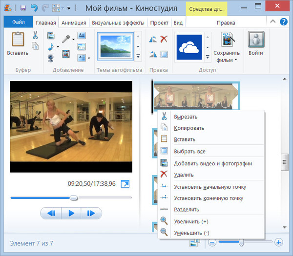The image size is (293, 256).
Task: Toggle full screen preview icon beside timecode
Action: click(x=126, y=184)
